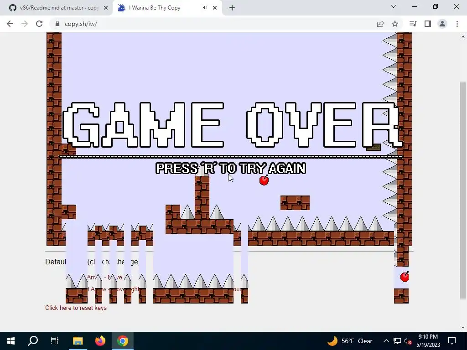The width and height of the screenshot is (467, 350).
Task: Open File Explorer from the taskbar
Action: coord(78,341)
